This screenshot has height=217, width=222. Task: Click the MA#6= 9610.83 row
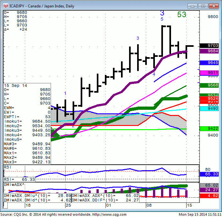pos(27,149)
